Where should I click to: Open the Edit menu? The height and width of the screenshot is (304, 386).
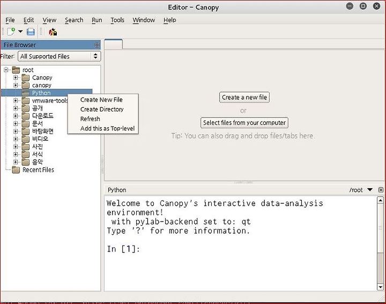(28, 20)
